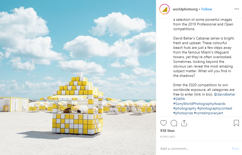Browse the #photographycontest hashtag
The image size is (242, 155).
coord(215,108)
